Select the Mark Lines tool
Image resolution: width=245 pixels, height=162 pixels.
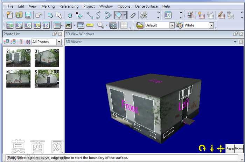(x=90, y=15)
